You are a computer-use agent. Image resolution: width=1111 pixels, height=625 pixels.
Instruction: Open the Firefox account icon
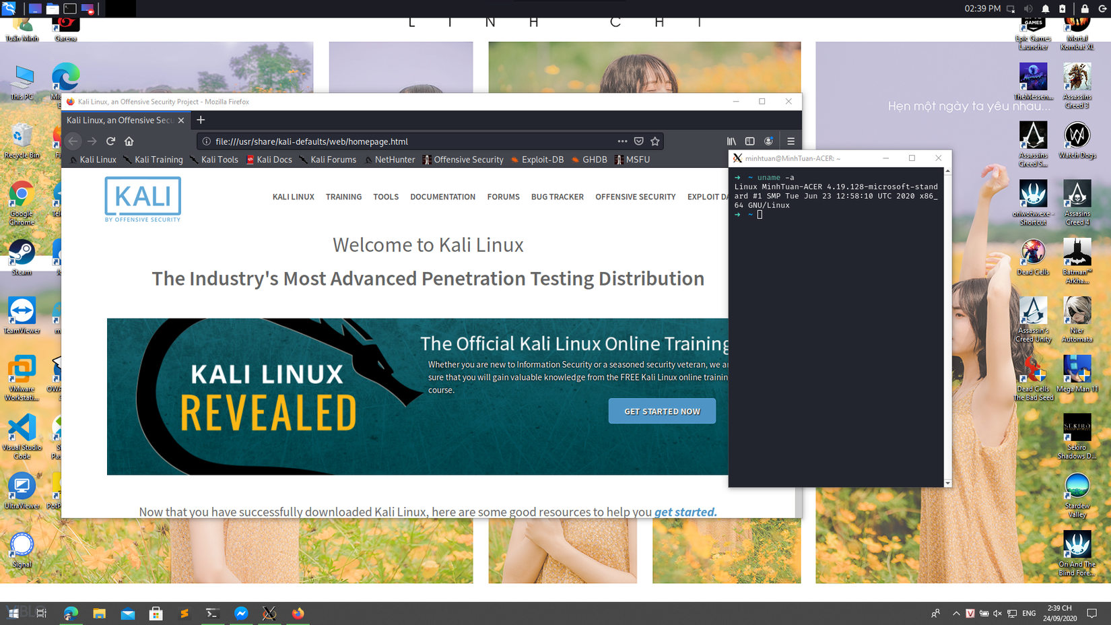click(x=769, y=141)
